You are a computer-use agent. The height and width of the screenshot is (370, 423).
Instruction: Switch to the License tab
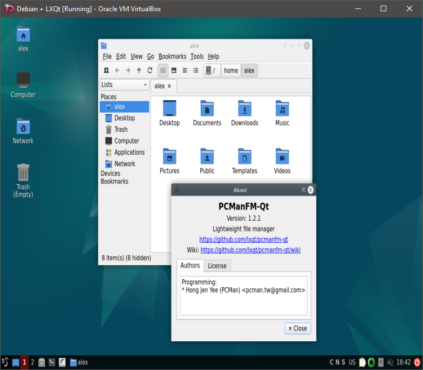217,266
